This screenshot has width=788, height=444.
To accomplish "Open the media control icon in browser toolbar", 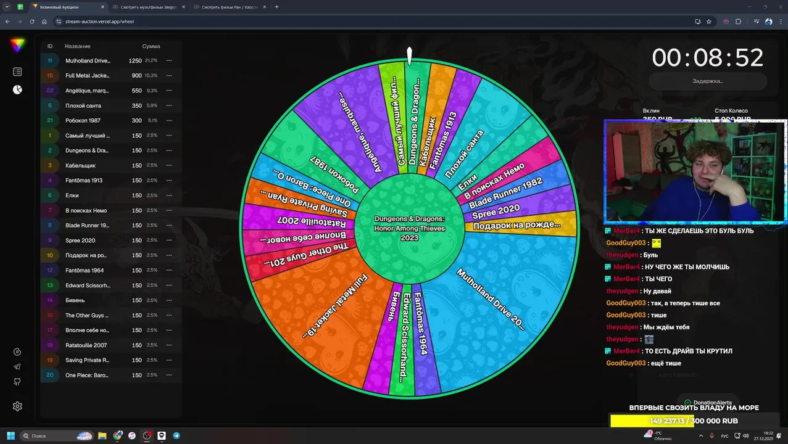I will pyautogui.click(x=757, y=22).
